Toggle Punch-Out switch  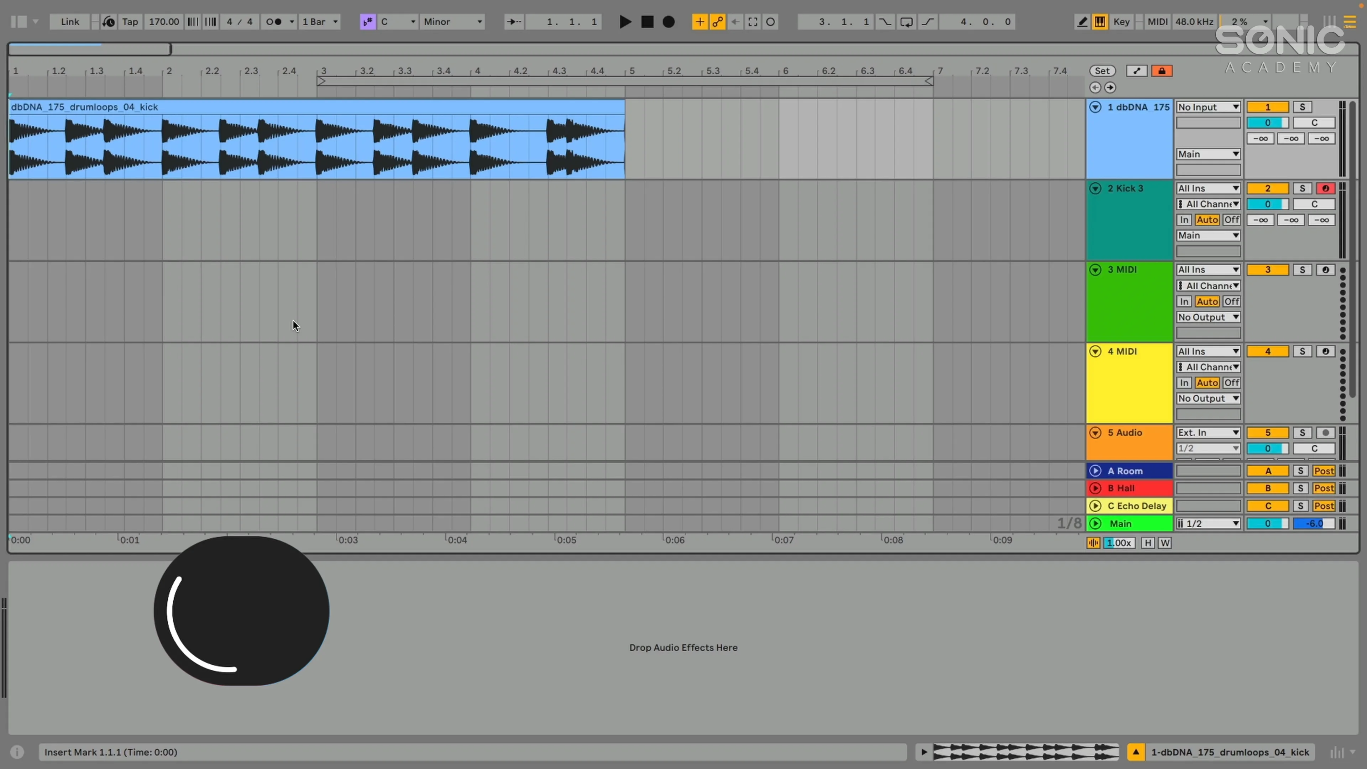pos(927,22)
